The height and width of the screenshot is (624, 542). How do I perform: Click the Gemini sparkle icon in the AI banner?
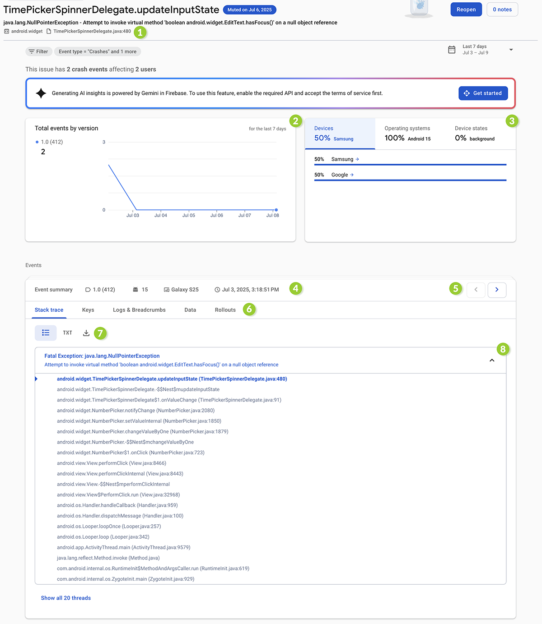point(41,93)
